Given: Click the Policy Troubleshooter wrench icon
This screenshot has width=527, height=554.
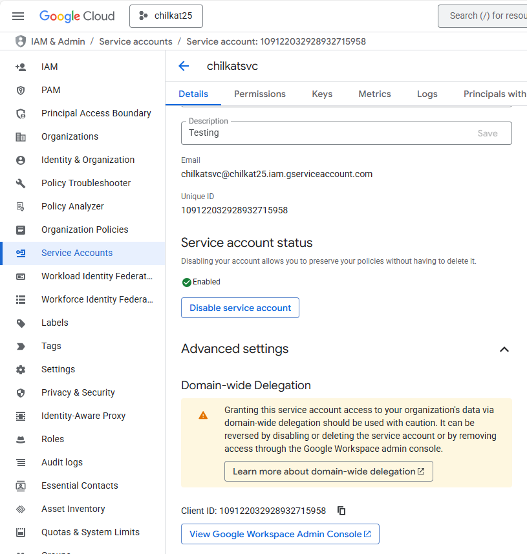Looking at the screenshot, I should coord(21,183).
